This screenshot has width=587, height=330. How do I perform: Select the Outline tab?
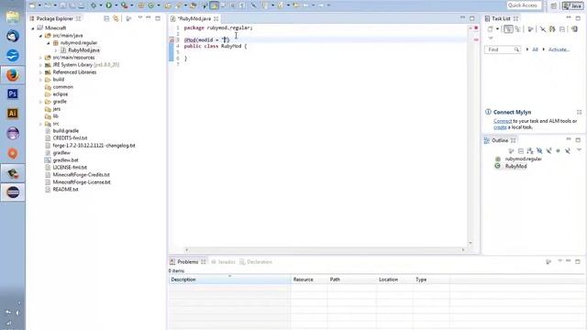point(500,140)
